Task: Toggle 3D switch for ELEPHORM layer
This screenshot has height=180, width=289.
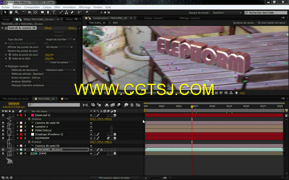Action: pyautogui.click(x=115, y=138)
